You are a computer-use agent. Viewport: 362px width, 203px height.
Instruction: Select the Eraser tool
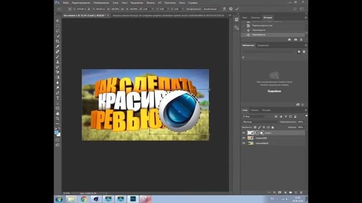coord(58,72)
